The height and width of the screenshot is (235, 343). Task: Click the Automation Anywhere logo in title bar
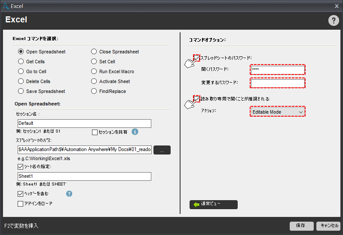[6, 6]
